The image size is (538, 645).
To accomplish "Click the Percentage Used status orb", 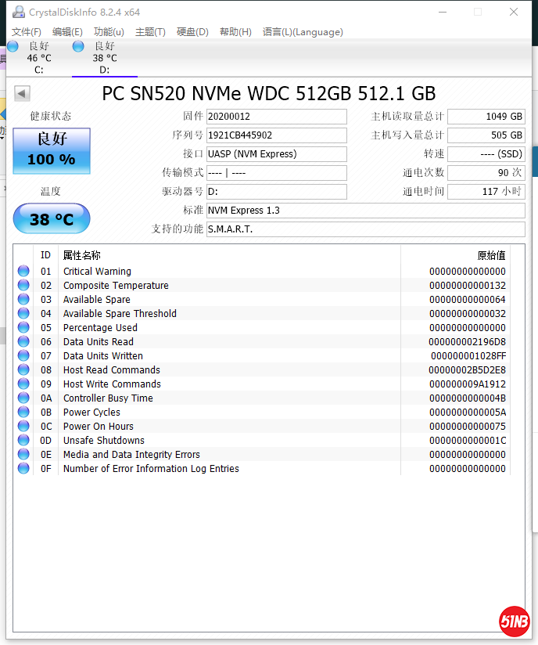I will [x=23, y=328].
